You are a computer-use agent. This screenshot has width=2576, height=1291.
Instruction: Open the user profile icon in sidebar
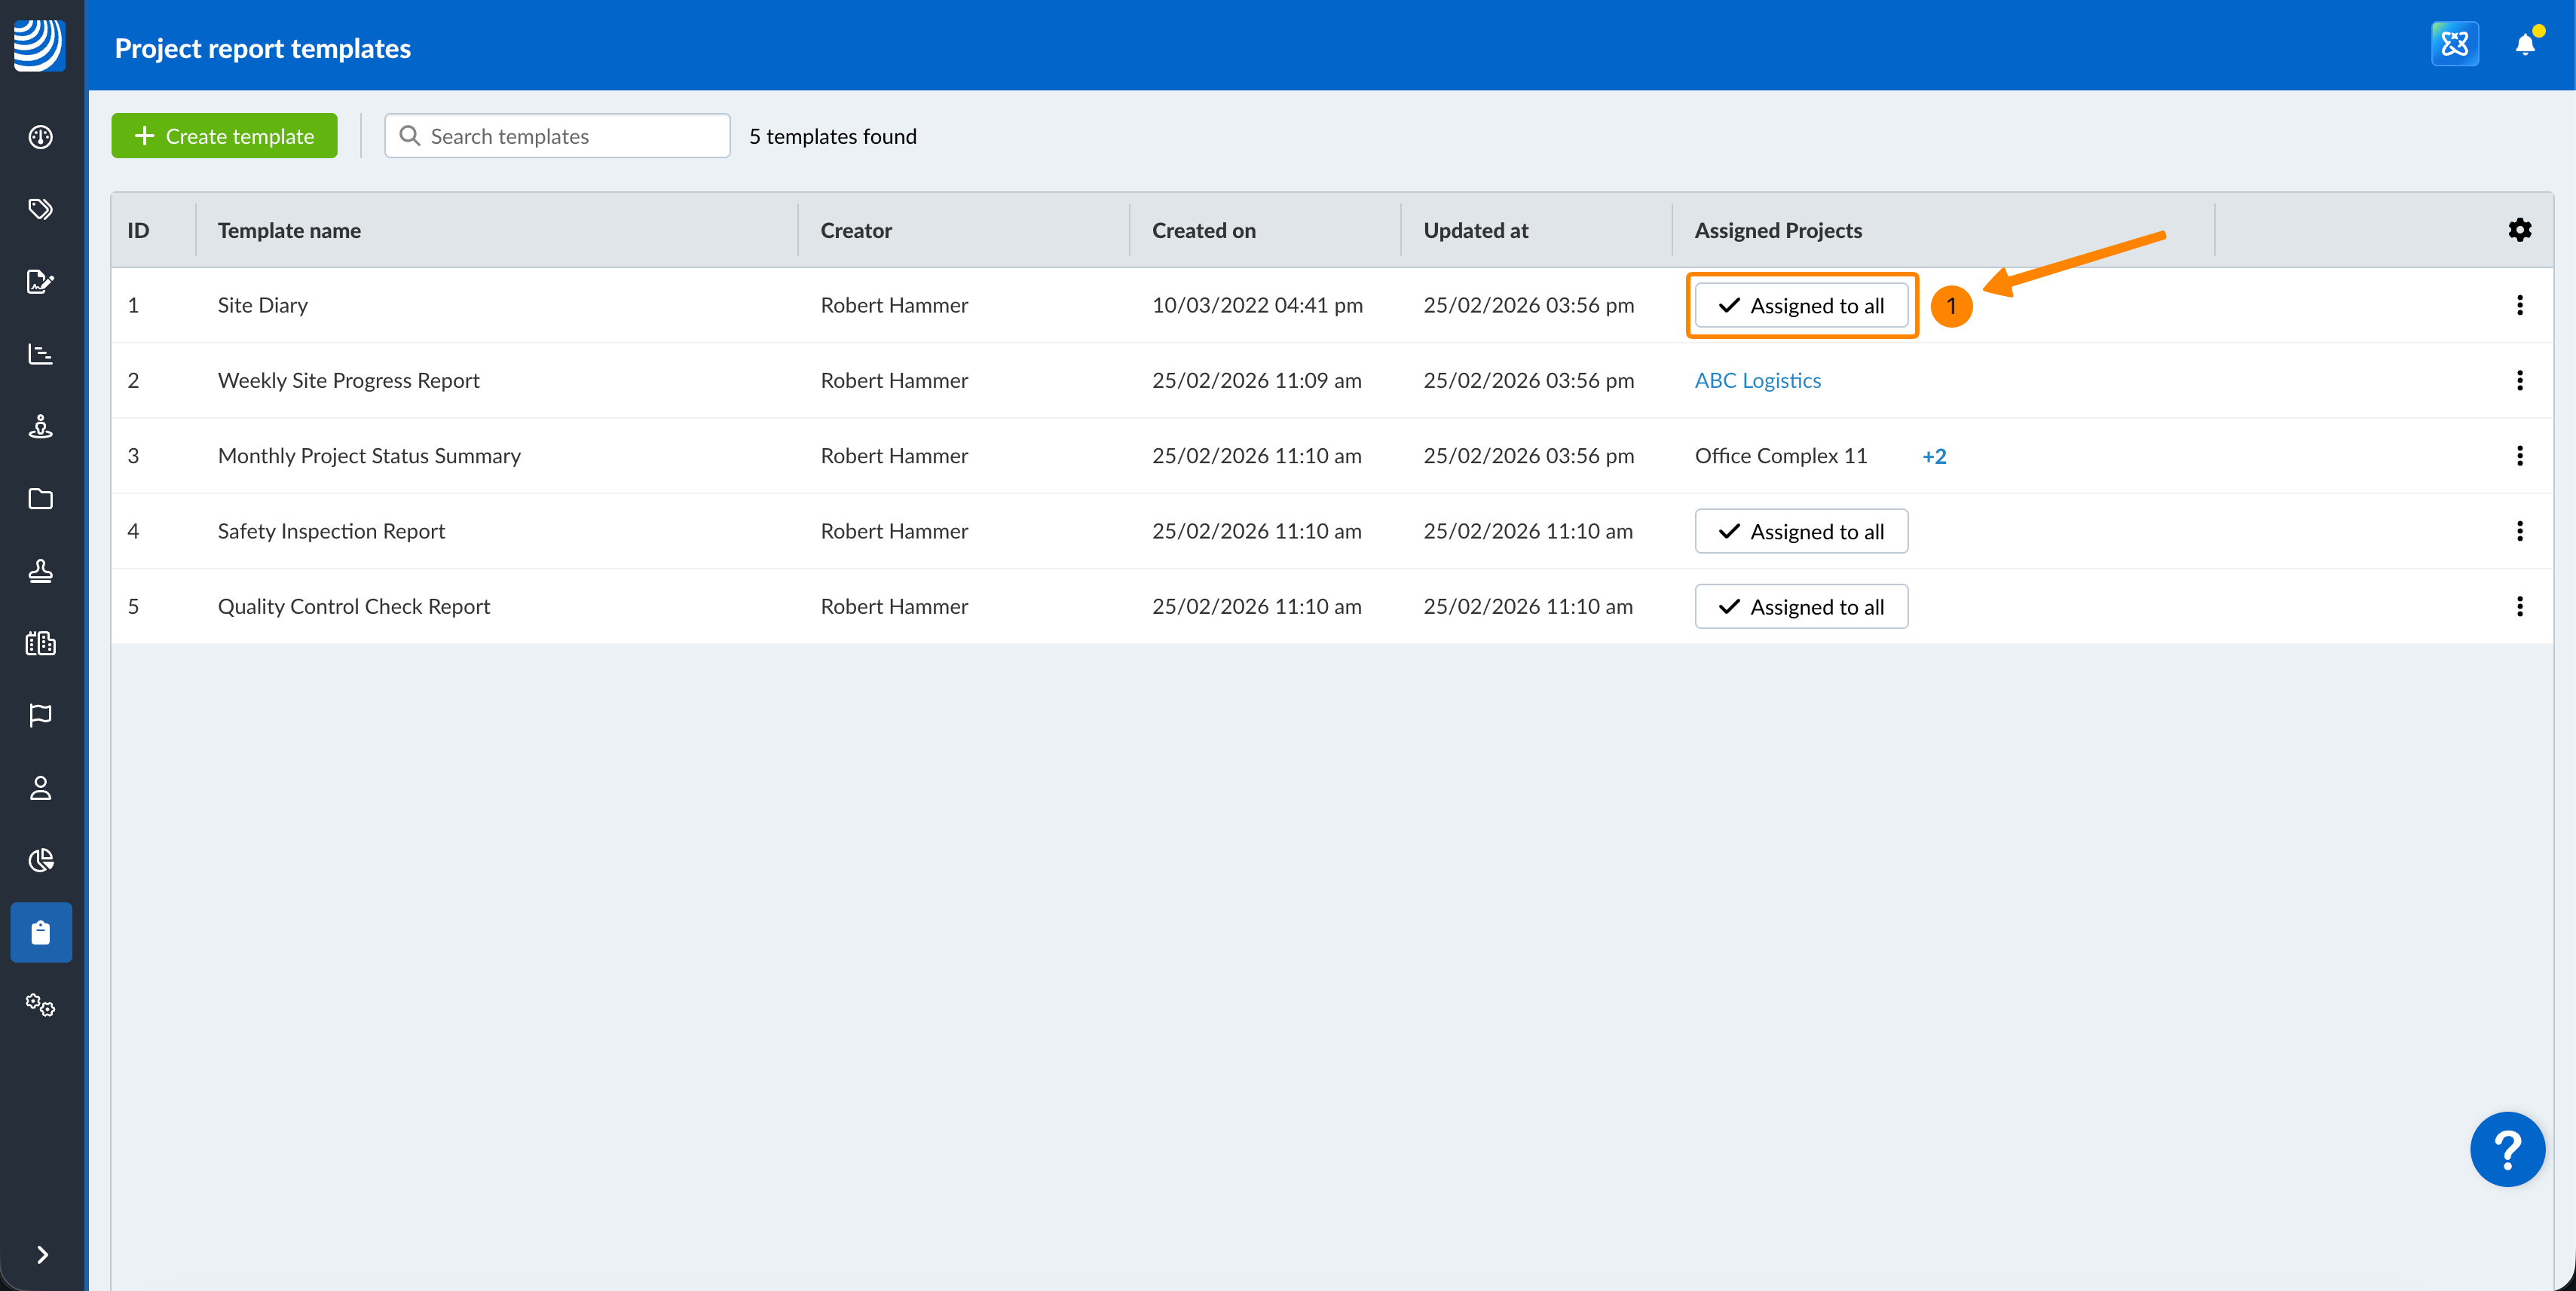(40, 789)
